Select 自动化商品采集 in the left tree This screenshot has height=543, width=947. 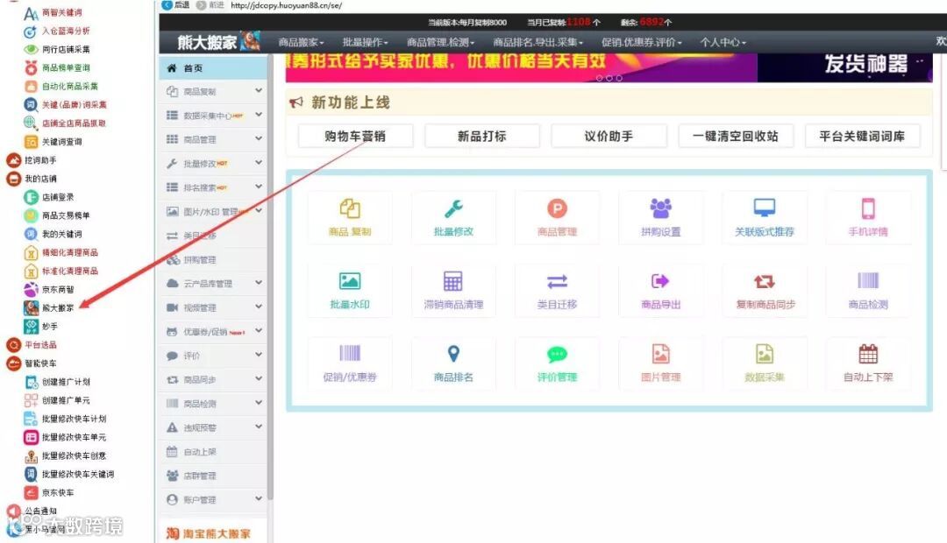pyautogui.click(x=61, y=87)
